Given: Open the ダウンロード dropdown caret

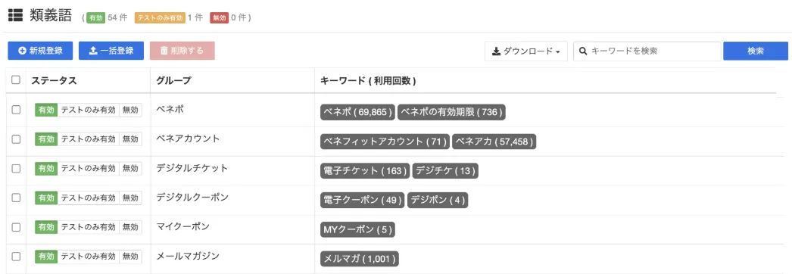Looking at the screenshot, I should [557, 52].
